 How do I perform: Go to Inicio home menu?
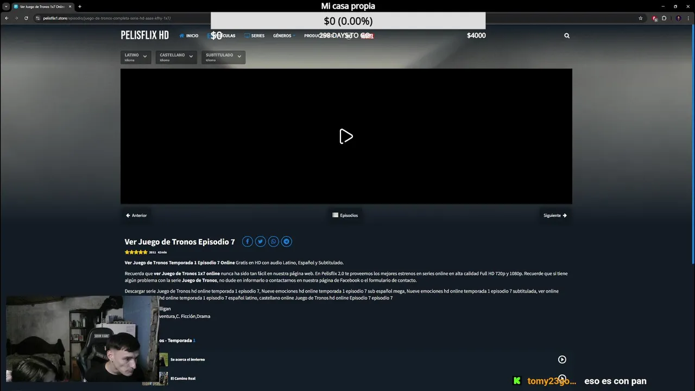[189, 36]
